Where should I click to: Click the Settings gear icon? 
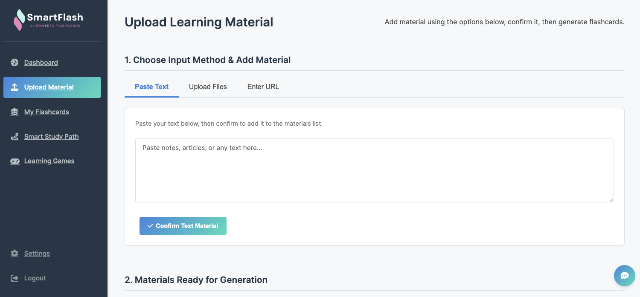[15, 254]
